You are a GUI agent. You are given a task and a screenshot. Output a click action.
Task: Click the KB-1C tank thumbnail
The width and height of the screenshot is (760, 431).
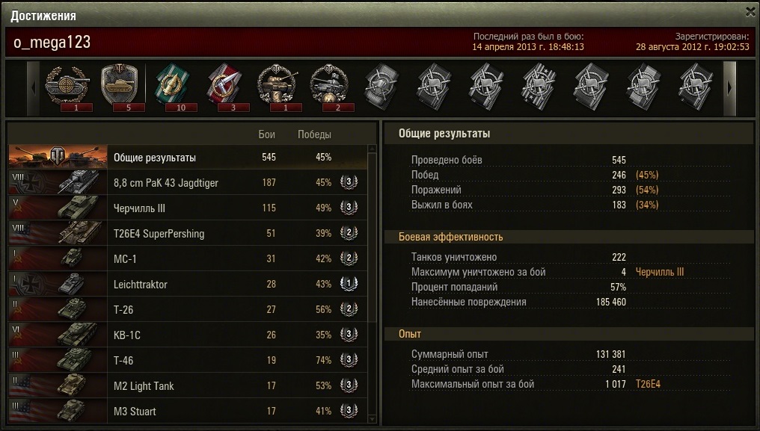point(58,335)
